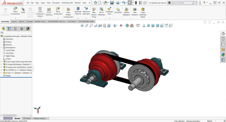
Task: Switch to 3D Views tab
Action: (27, 118)
